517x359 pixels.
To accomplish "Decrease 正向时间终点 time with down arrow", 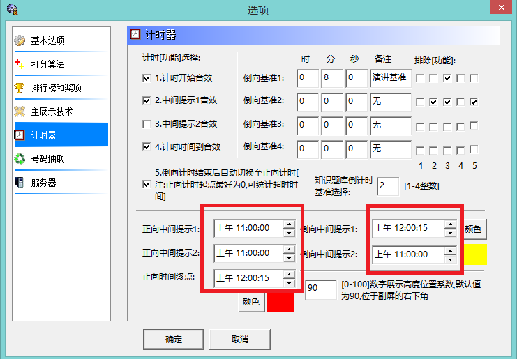I will point(289,282).
